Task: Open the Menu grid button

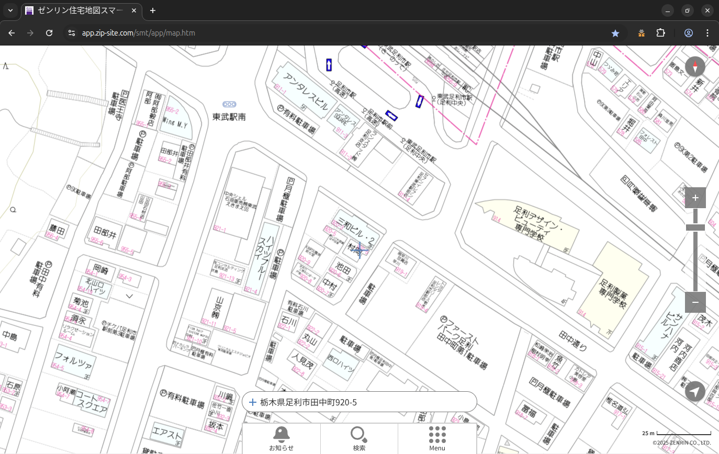Action: pos(437,438)
